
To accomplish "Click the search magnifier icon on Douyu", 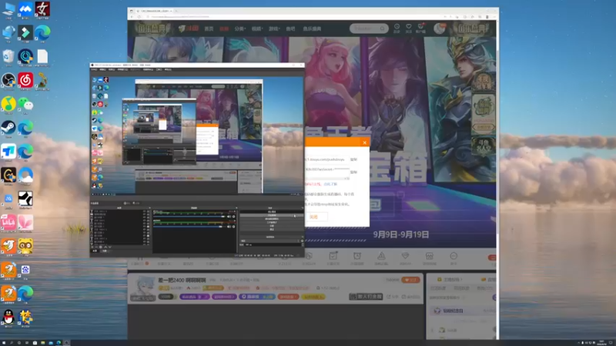I will point(382,28).
